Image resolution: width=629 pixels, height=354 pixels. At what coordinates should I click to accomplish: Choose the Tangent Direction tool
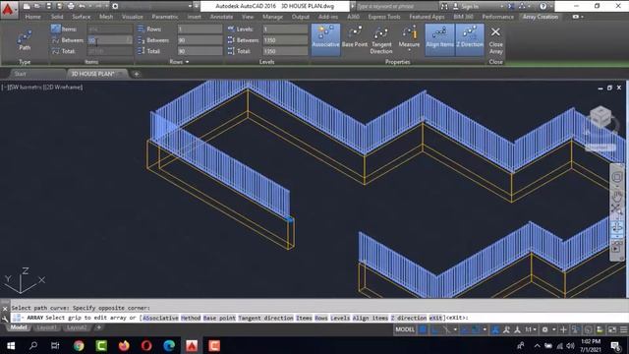381,40
